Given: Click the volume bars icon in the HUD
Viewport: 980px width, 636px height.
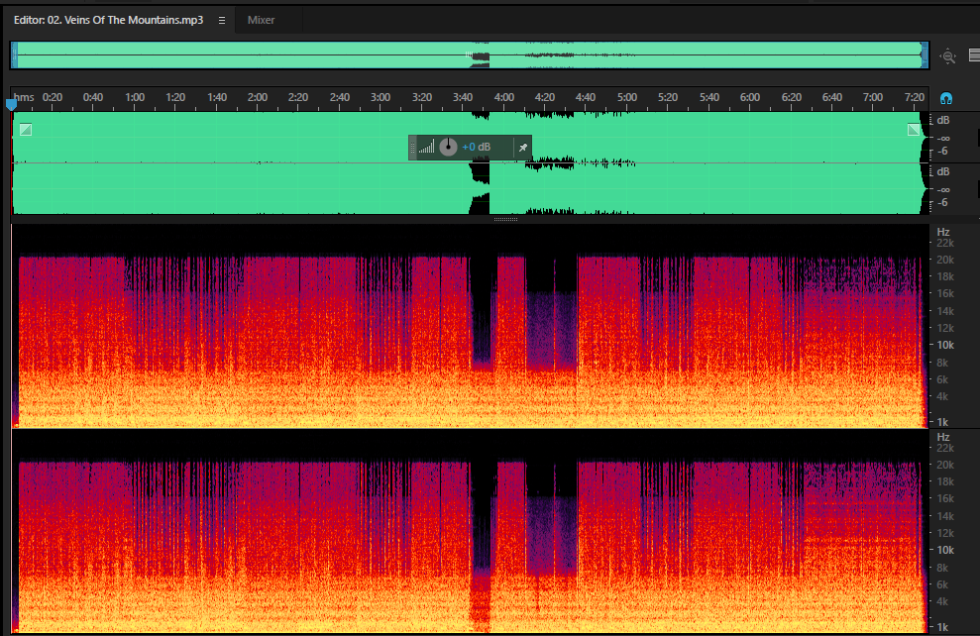Looking at the screenshot, I should click(x=427, y=148).
